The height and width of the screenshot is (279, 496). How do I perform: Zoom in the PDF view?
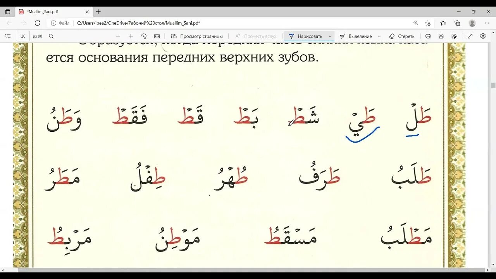click(131, 36)
